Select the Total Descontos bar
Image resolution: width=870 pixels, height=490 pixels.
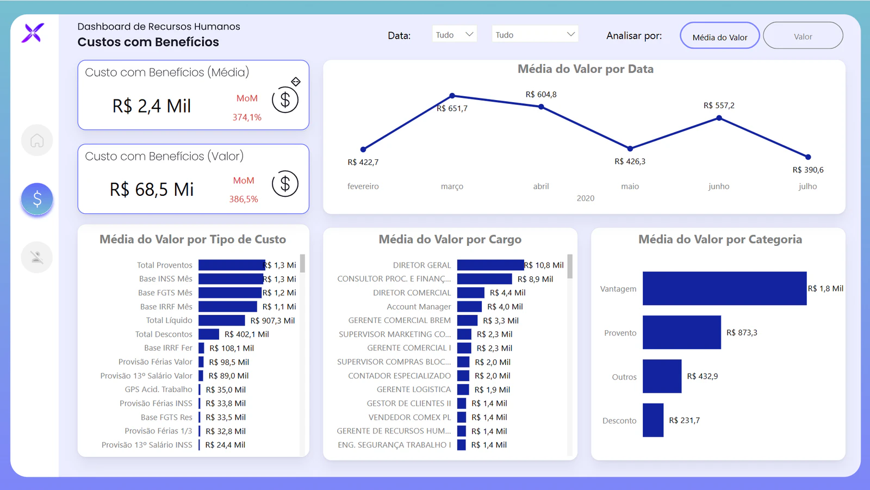[x=209, y=334]
